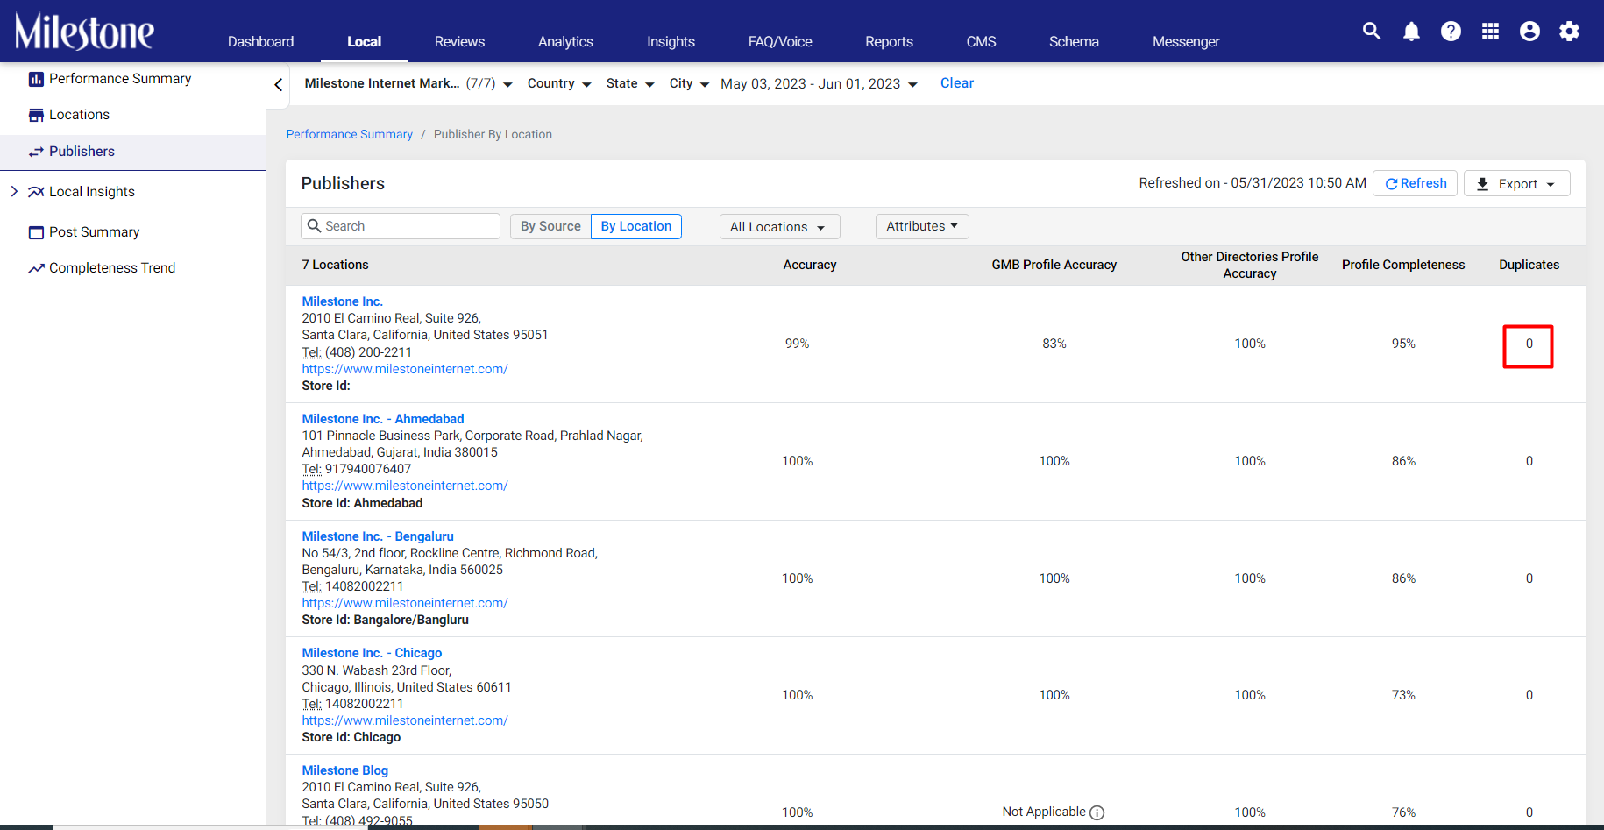Open the Insights tab
1604x830 pixels.
(x=671, y=41)
